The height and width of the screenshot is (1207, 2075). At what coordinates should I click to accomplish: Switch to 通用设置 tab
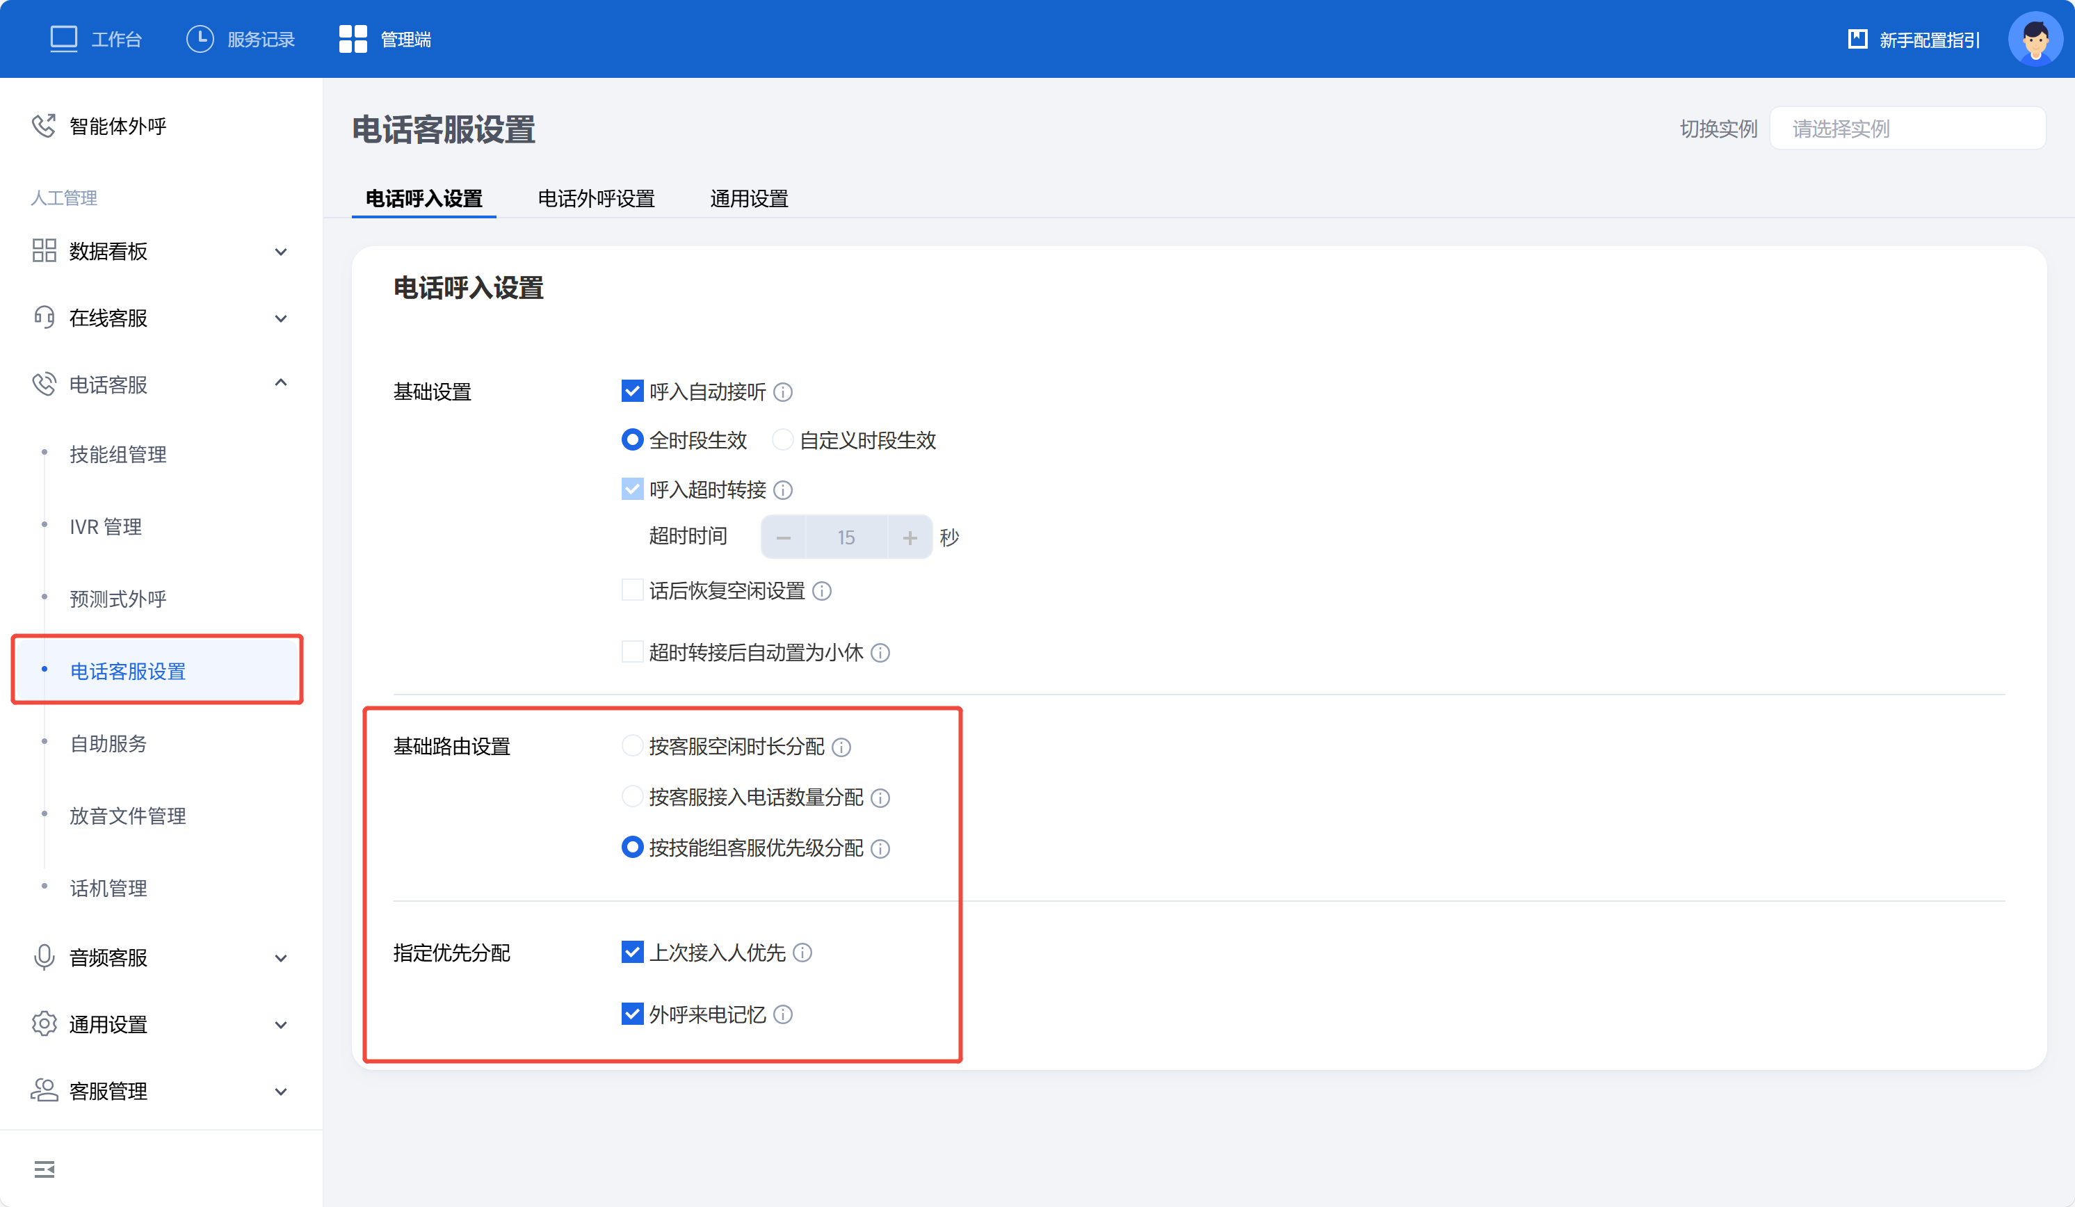tap(748, 198)
